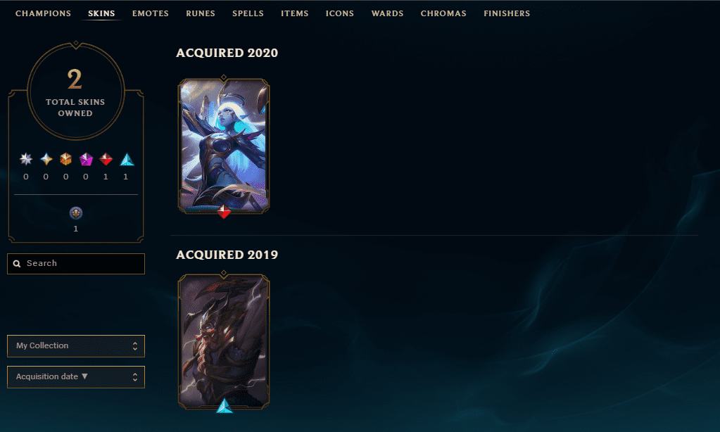Select the skin card acquired in 2020
The image size is (720, 432).
point(224,146)
